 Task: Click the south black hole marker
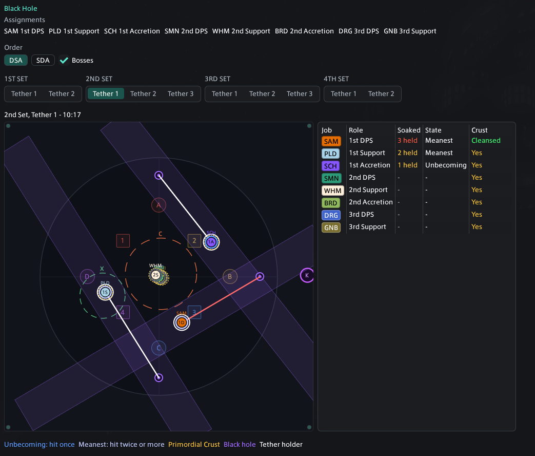point(158,377)
